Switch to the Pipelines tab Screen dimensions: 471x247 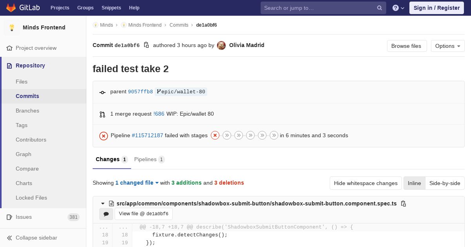click(x=149, y=159)
